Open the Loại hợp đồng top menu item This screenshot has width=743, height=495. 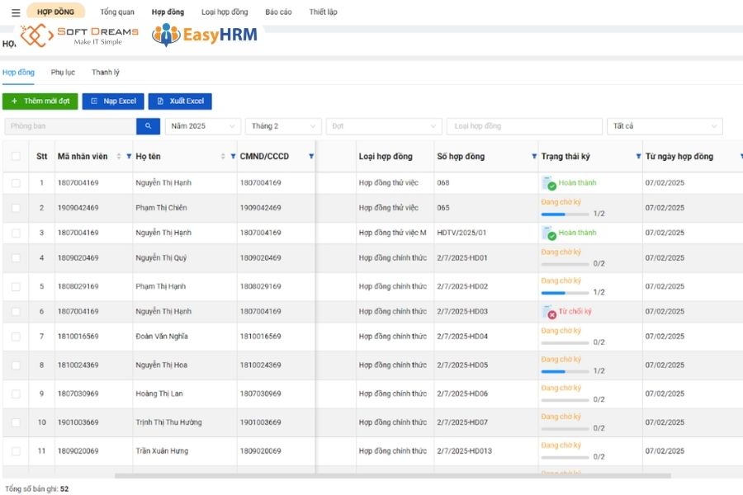[225, 12]
